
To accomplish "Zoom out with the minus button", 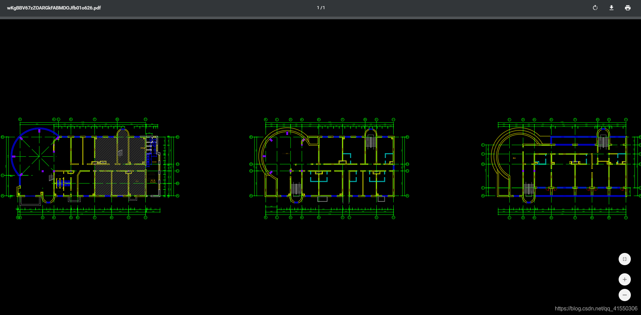I will (624, 295).
